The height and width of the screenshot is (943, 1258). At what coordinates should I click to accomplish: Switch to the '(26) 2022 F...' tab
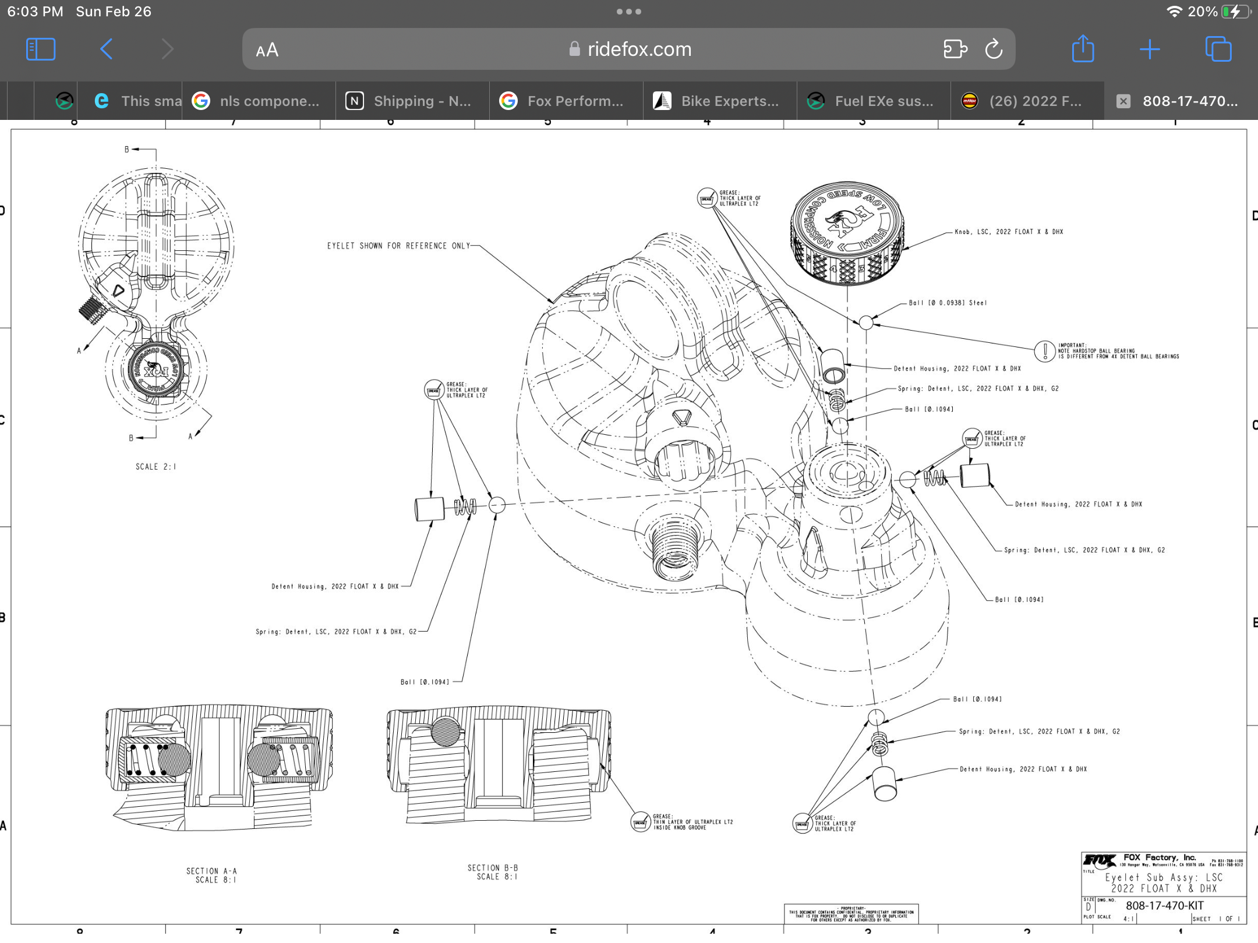click(x=1027, y=101)
